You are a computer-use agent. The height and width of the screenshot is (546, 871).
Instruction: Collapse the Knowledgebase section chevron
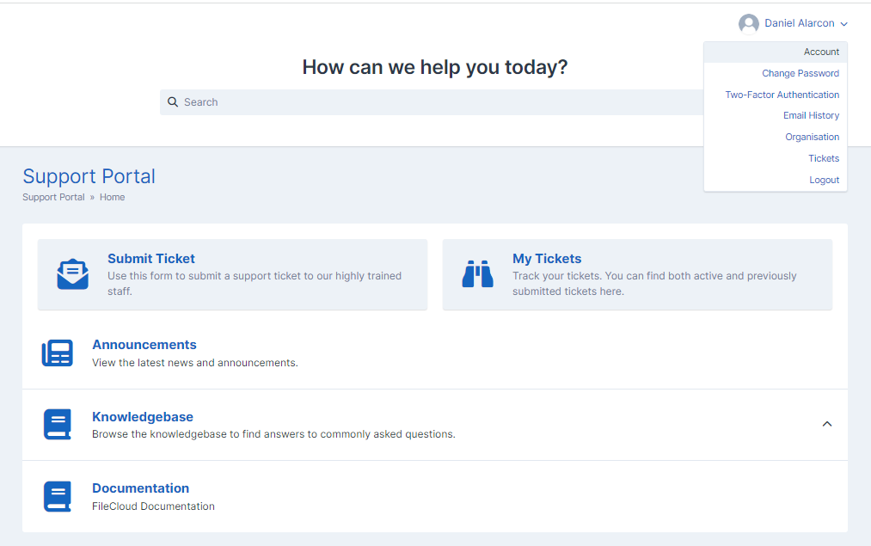(827, 424)
